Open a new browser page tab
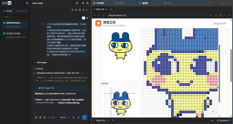 tap(111, 9)
